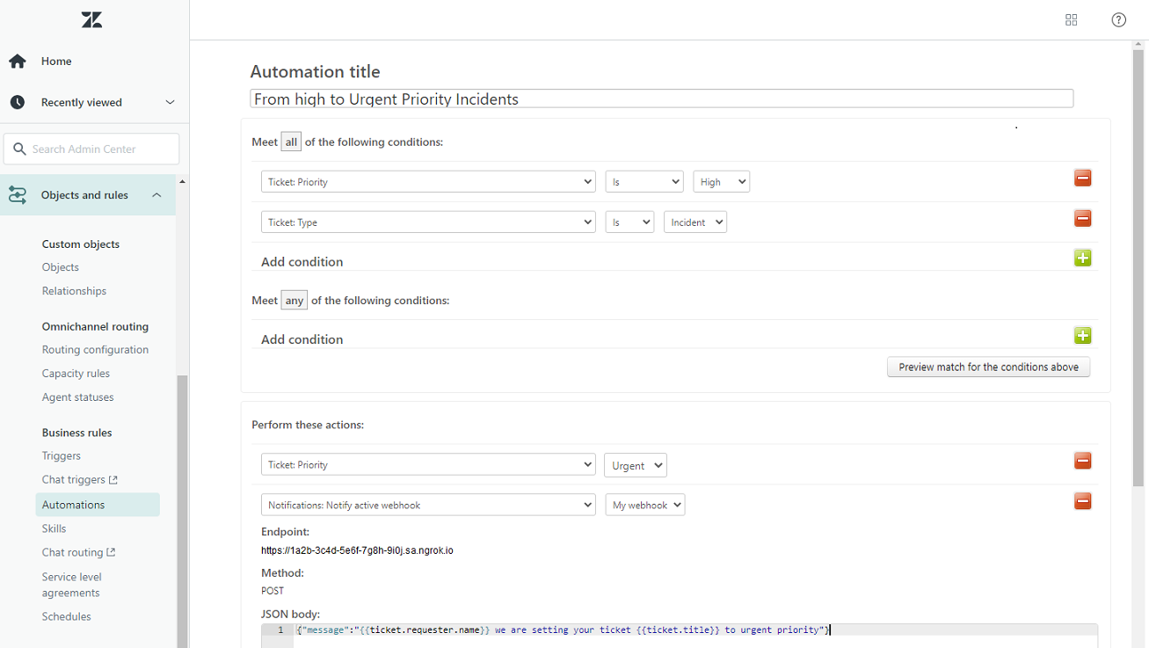The image size is (1149, 648).
Task: Collapse the Objects and rules section chevron
Action: pos(156,194)
